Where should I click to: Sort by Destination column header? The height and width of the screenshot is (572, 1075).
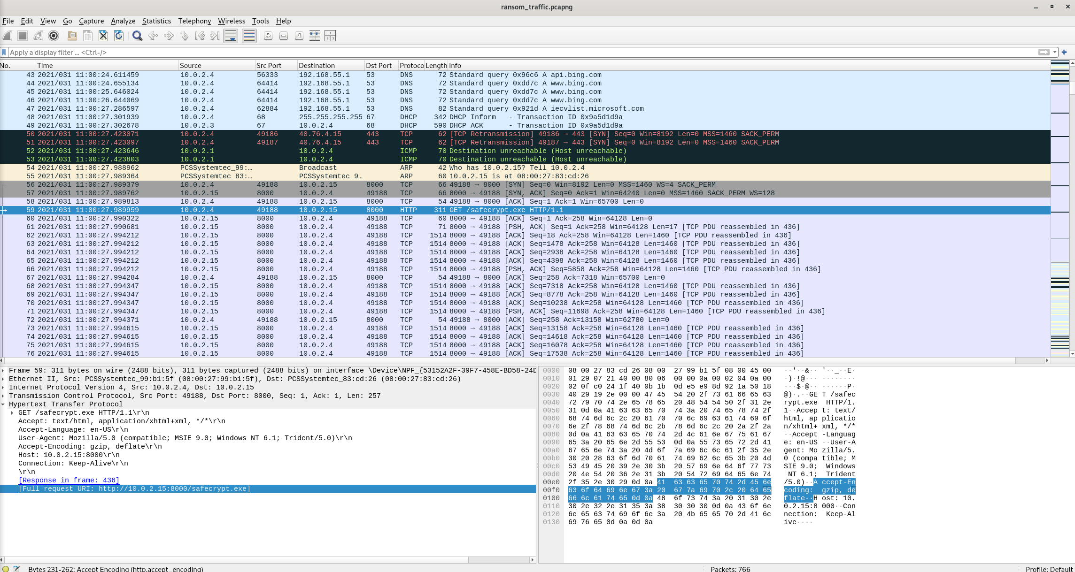pyautogui.click(x=331, y=66)
